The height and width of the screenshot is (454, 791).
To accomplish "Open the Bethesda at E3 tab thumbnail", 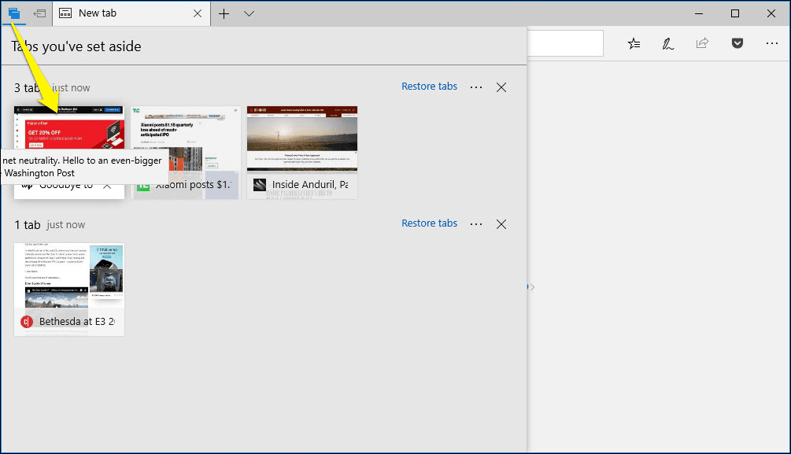I will tap(69, 289).
